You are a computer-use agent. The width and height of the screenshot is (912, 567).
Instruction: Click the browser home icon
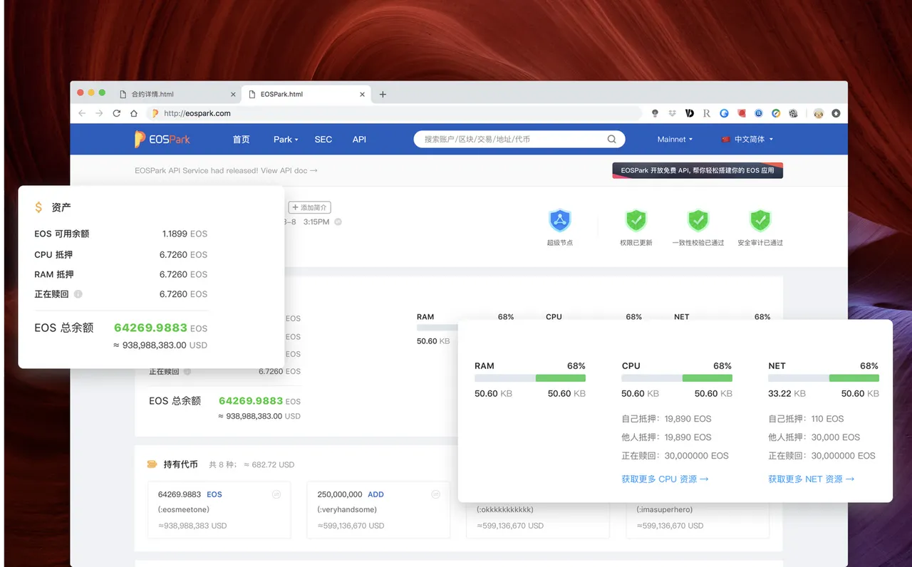coord(134,113)
